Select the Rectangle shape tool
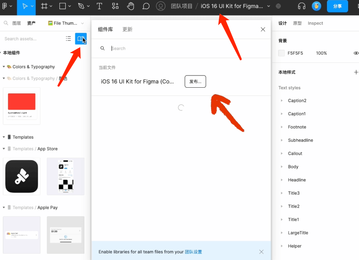The height and width of the screenshot is (260, 359). [x=63, y=6]
